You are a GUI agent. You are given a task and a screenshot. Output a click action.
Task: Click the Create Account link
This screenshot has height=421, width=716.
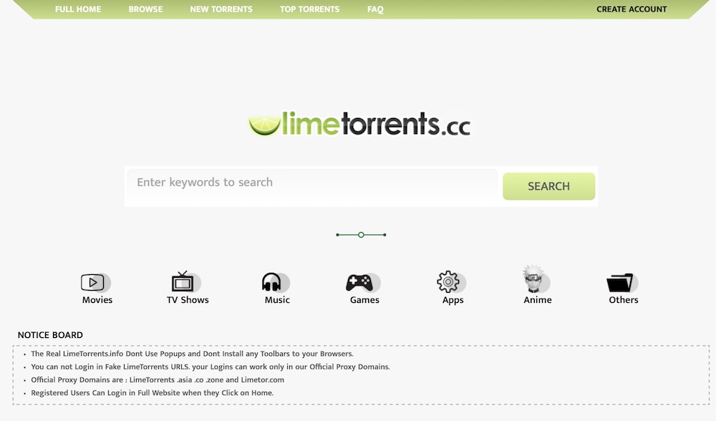coord(632,9)
